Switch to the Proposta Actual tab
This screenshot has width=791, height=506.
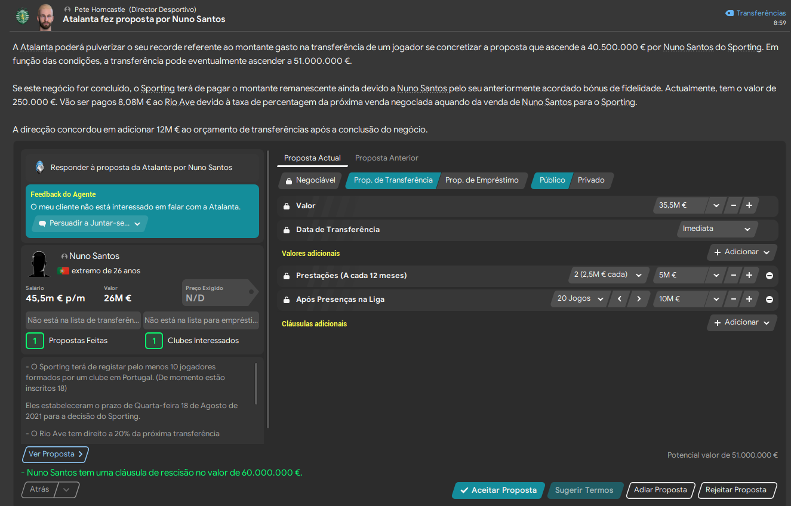pos(312,158)
